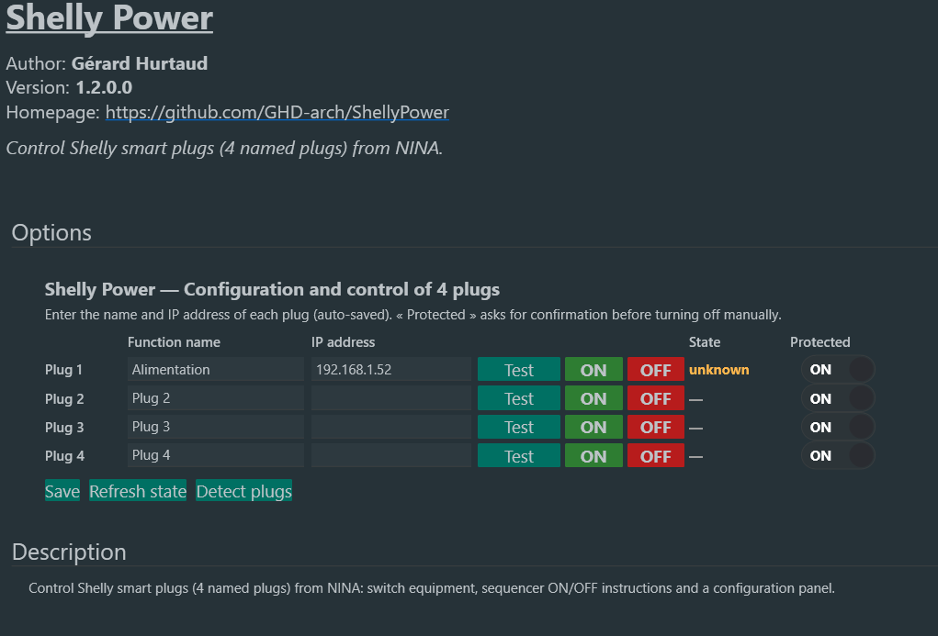Click the version number '1.2.0.0'
Screen dimensions: 938x636
tap(104, 87)
